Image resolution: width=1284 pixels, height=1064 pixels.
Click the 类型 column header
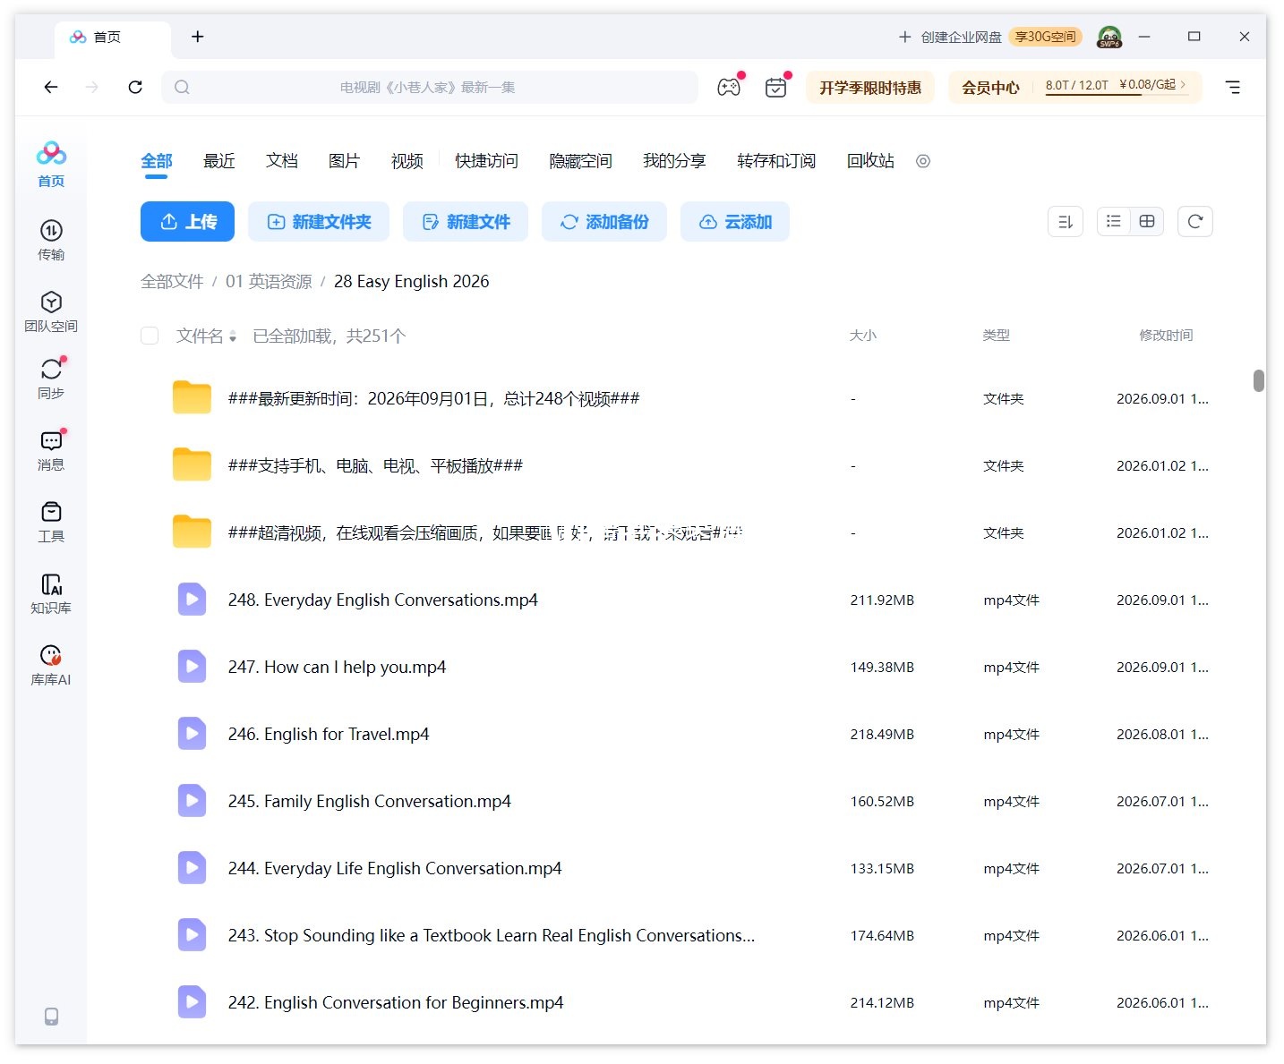coord(997,336)
